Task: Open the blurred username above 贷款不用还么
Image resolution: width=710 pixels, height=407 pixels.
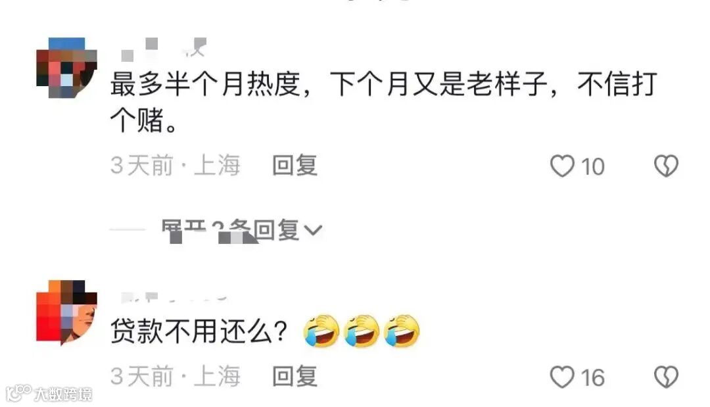Action: tap(174, 297)
